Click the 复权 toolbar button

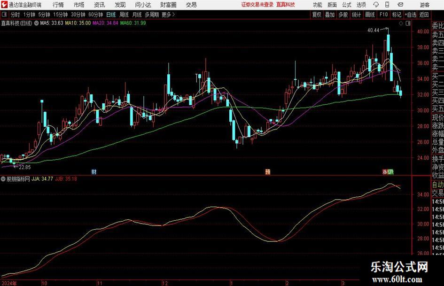coord(317,15)
